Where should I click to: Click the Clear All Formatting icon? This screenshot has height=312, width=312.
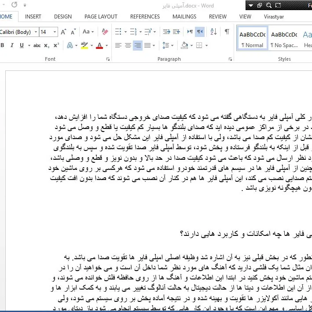pyautogui.click(x=105, y=32)
